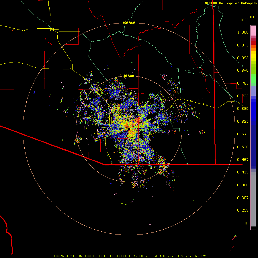Image resolution: width=258 pixels, height=258 pixels.
Task: Click the small yellow square map marker
Action: point(52,30)
